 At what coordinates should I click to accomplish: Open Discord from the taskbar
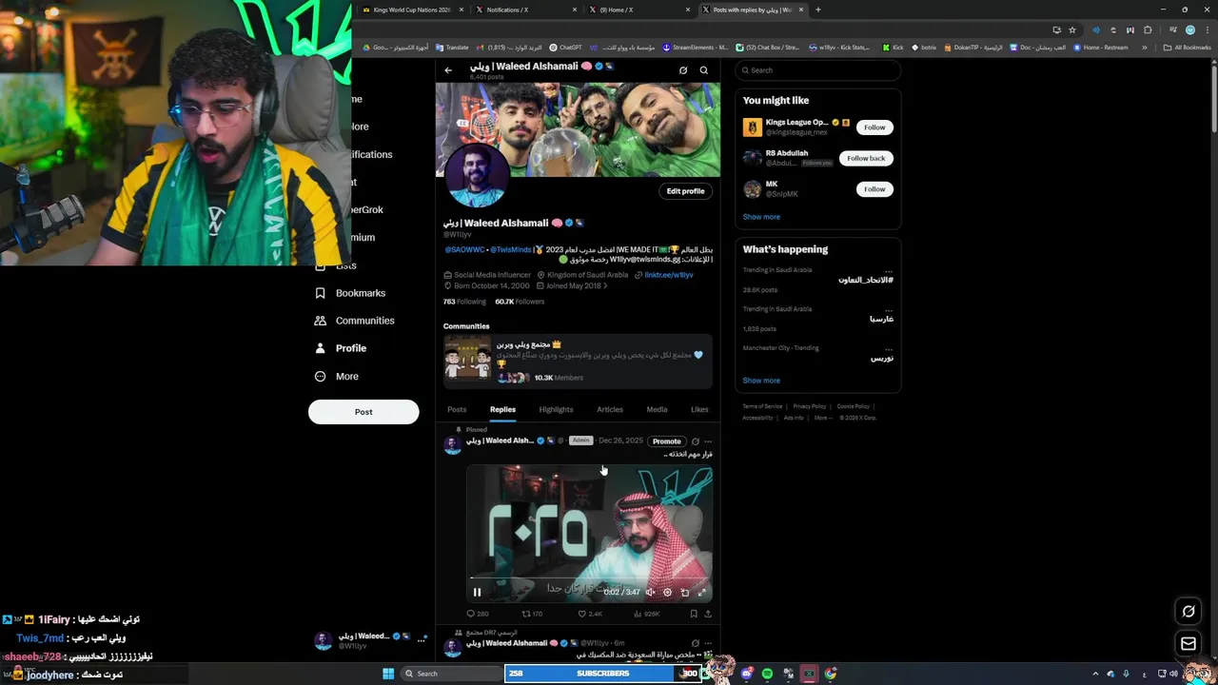pyautogui.click(x=747, y=674)
